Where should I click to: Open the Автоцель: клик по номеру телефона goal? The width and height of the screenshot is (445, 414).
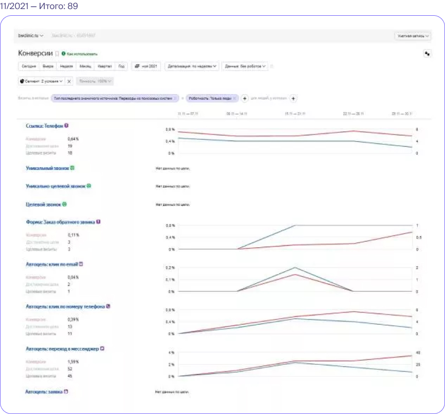click(x=65, y=307)
